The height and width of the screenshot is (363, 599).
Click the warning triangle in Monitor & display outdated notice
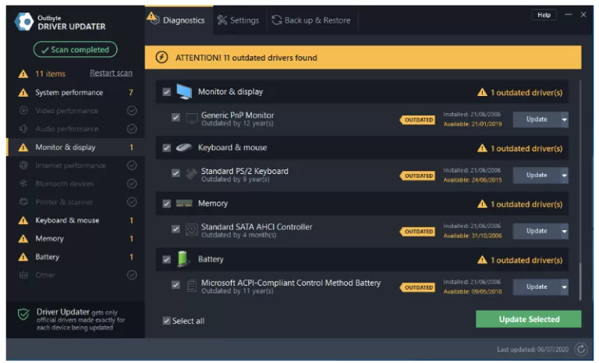[482, 92]
